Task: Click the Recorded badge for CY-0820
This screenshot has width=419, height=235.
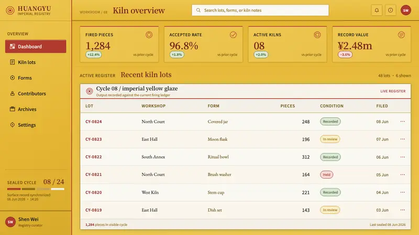Action: tap(330, 192)
